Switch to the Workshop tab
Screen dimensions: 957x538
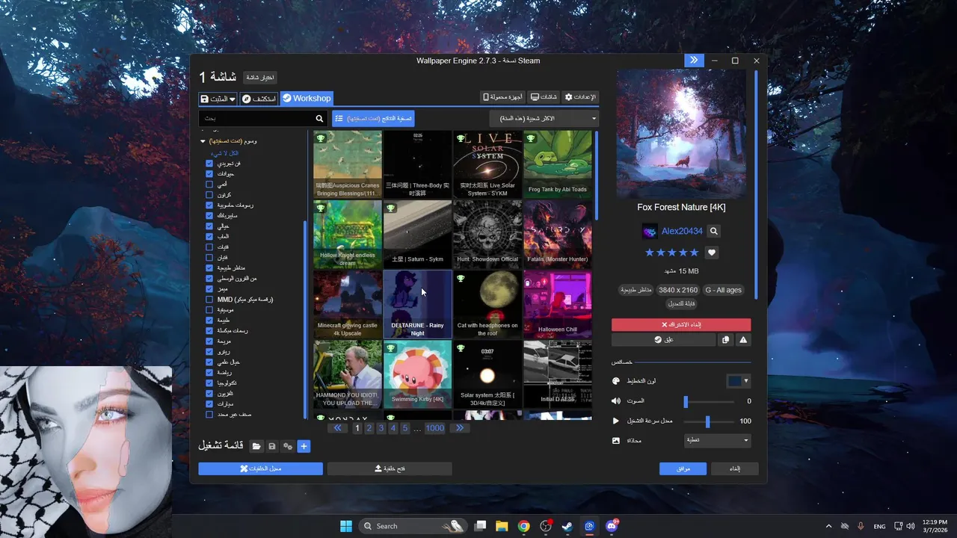307,99
